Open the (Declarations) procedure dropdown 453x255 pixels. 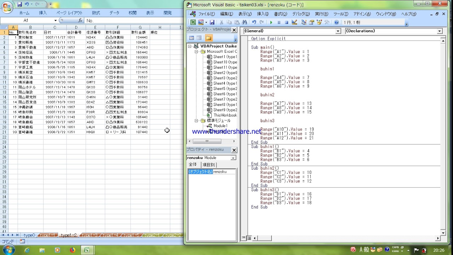440,31
